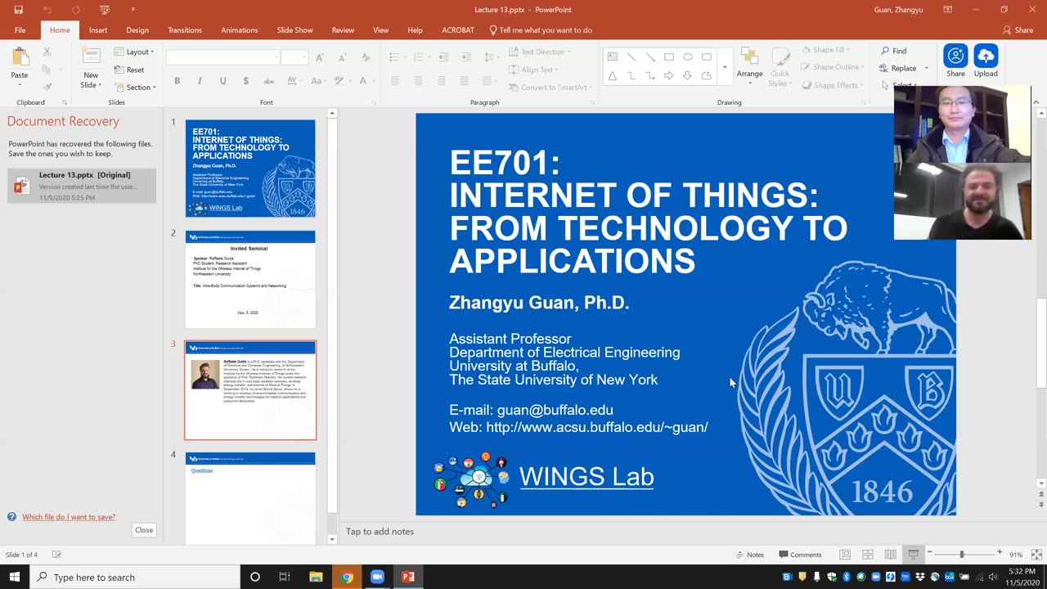Click the Cut scissors icon
Screen dimensions: 1047x589
[47, 52]
